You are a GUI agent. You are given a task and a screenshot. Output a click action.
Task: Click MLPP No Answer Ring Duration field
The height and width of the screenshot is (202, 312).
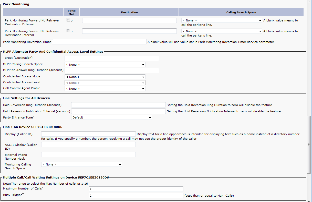[112, 70]
